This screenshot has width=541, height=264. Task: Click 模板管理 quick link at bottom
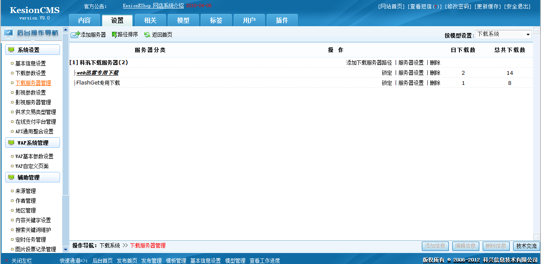176,261
